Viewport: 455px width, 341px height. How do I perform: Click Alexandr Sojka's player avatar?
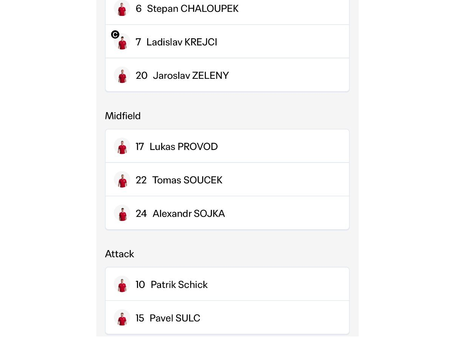tap(122, 213)
